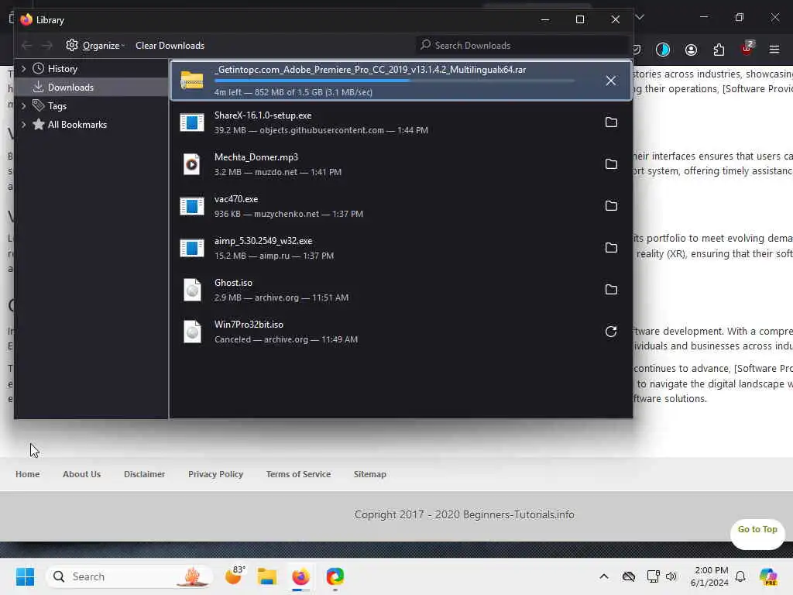Click the taskbar Search box

(129, 576)
